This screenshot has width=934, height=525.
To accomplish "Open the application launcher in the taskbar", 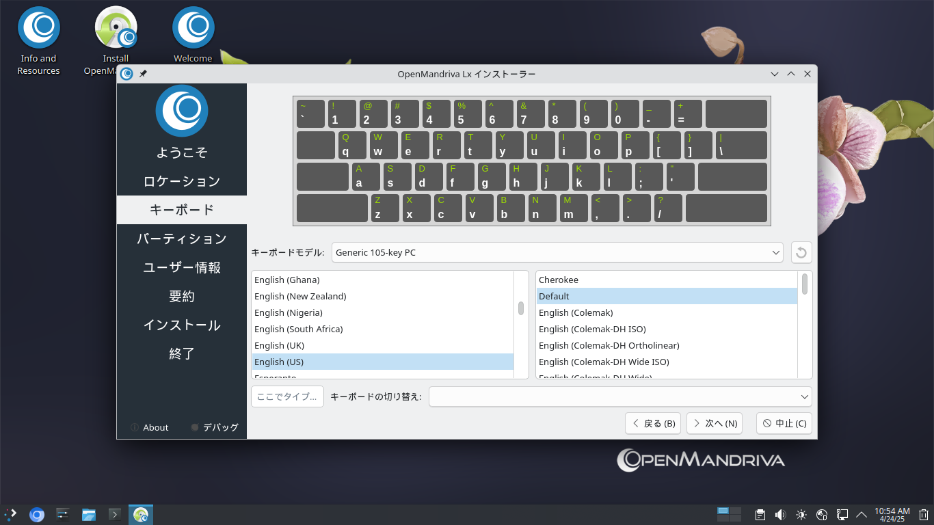I will coord(10,515).
